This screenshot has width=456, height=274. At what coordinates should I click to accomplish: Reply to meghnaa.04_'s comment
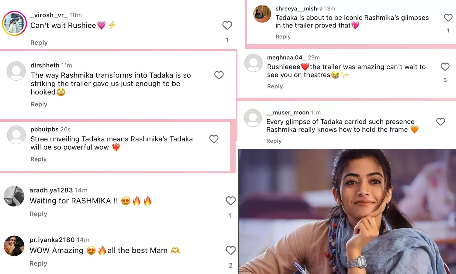tap(275, 86)
